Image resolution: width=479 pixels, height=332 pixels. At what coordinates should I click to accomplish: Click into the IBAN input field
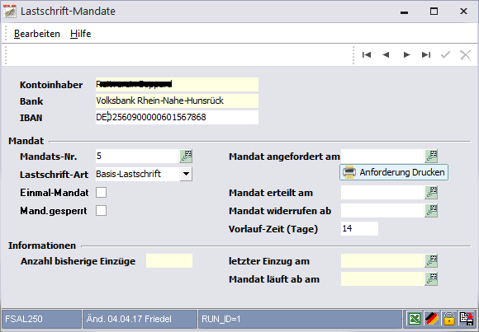pyautogui.click(x=178, y=117)
